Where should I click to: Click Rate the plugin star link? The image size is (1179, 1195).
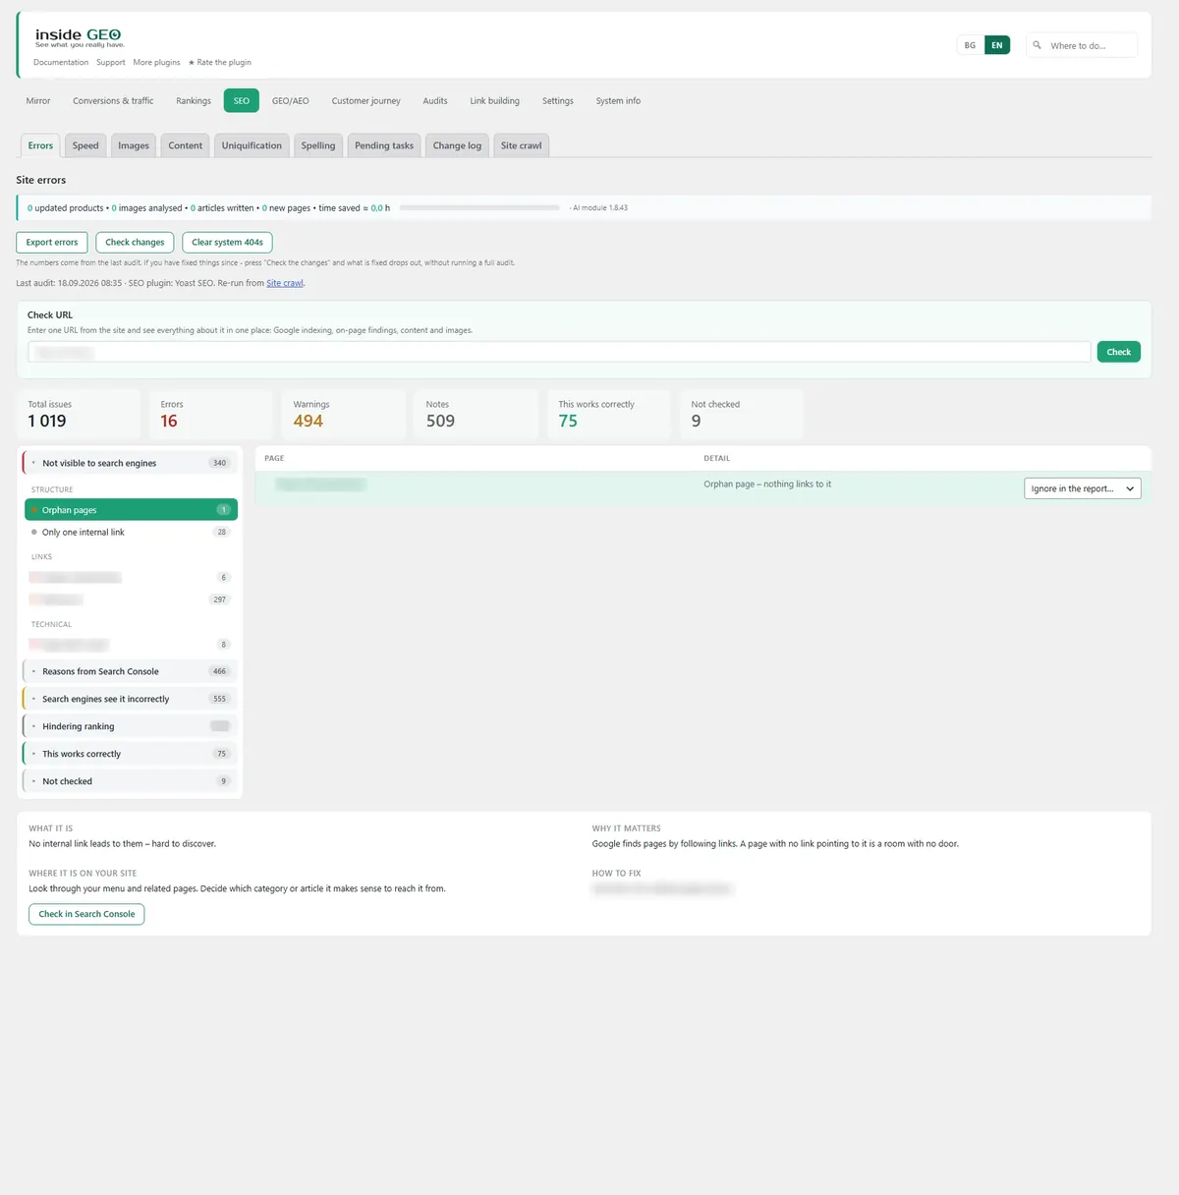220,62
